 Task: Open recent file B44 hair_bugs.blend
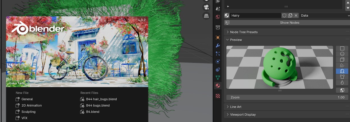101,99
